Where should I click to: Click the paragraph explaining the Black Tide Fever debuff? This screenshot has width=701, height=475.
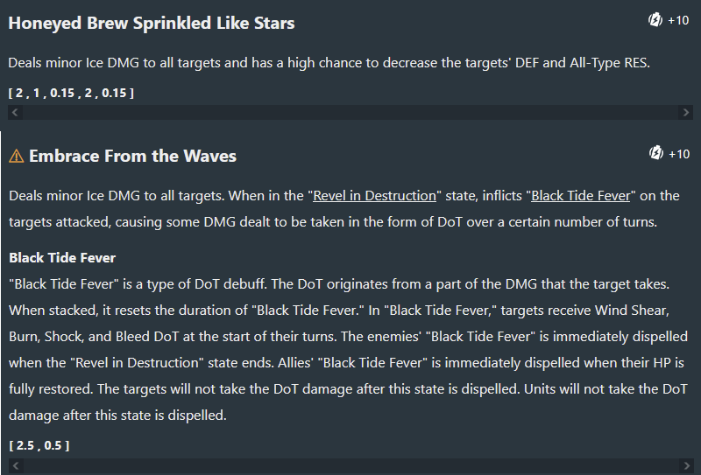tap(348, 350)
